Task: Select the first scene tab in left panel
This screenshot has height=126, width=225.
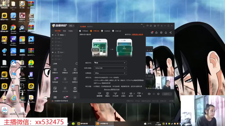Action: click(58, 31)
